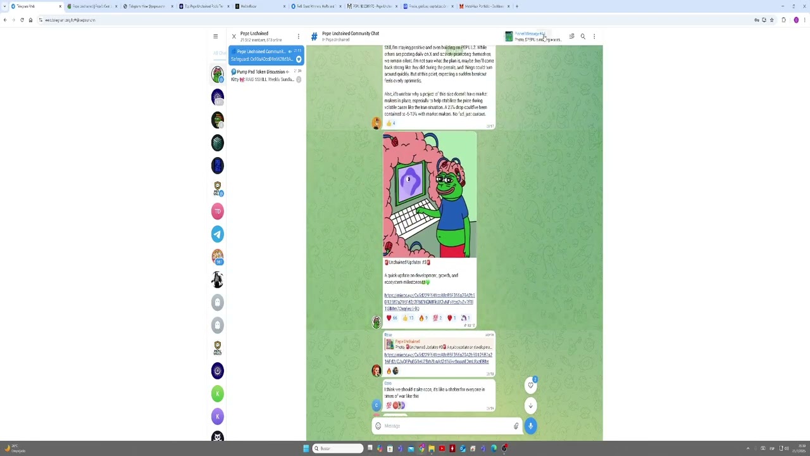Open the purple K avatar chat

pos(217,416)
